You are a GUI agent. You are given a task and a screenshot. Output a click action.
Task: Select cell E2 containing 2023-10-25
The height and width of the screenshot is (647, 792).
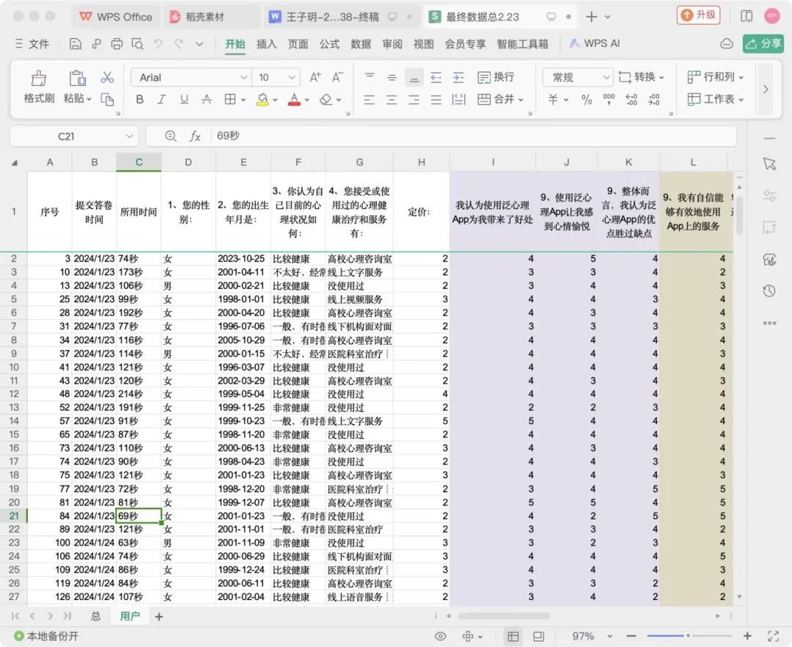point(243,258)
